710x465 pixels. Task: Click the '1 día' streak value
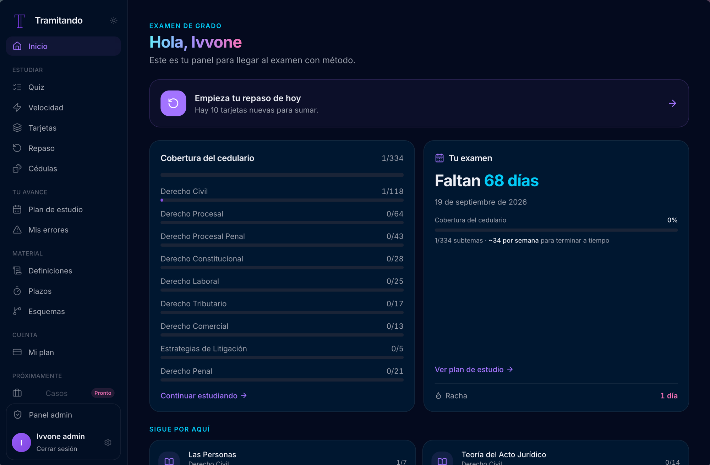(x=669, y=395)
